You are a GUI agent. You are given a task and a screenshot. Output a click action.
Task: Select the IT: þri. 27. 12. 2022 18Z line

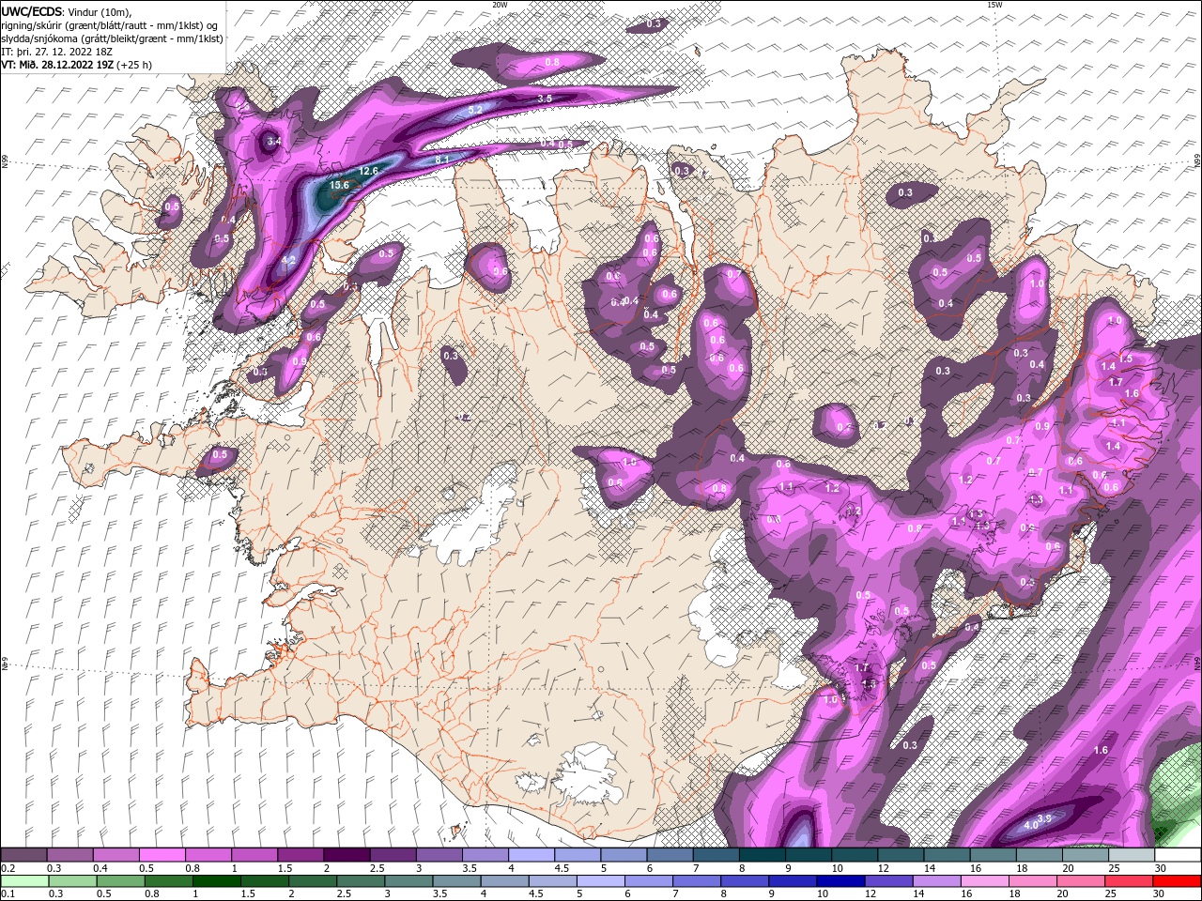pyautogui.click(x=58, y=52)
